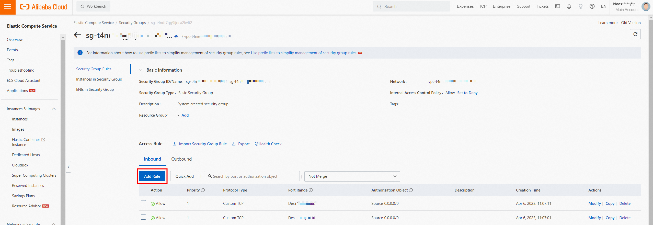Click the blue info icon in banner
Viewport: 653px width, 225px height.
point(80,53)
